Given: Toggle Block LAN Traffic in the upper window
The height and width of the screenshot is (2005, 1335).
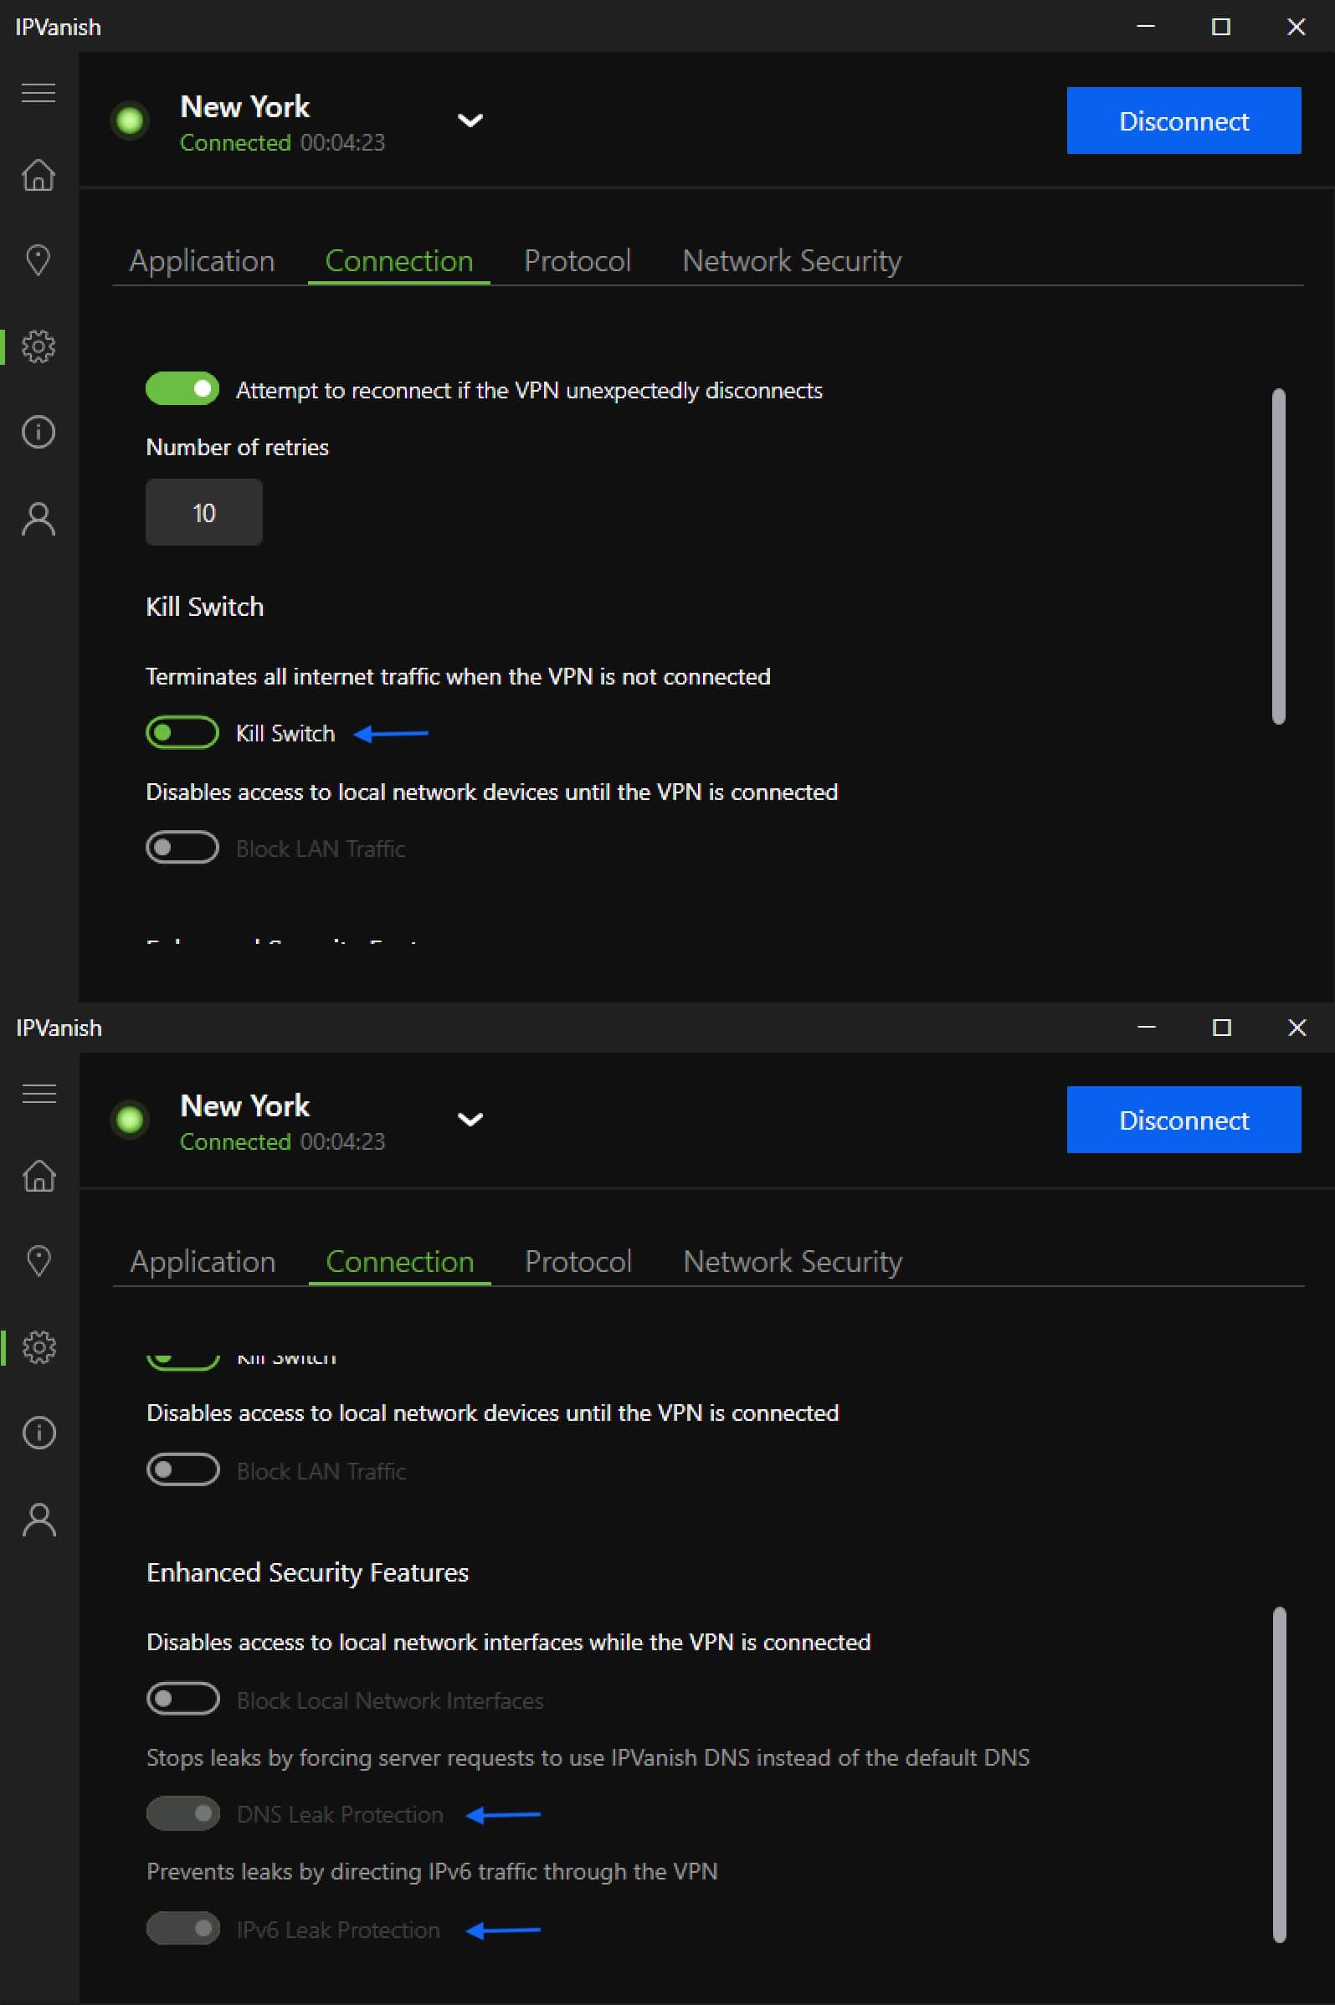Looking at the screenshot, I should pyautogui.click(x=182, y=848).
